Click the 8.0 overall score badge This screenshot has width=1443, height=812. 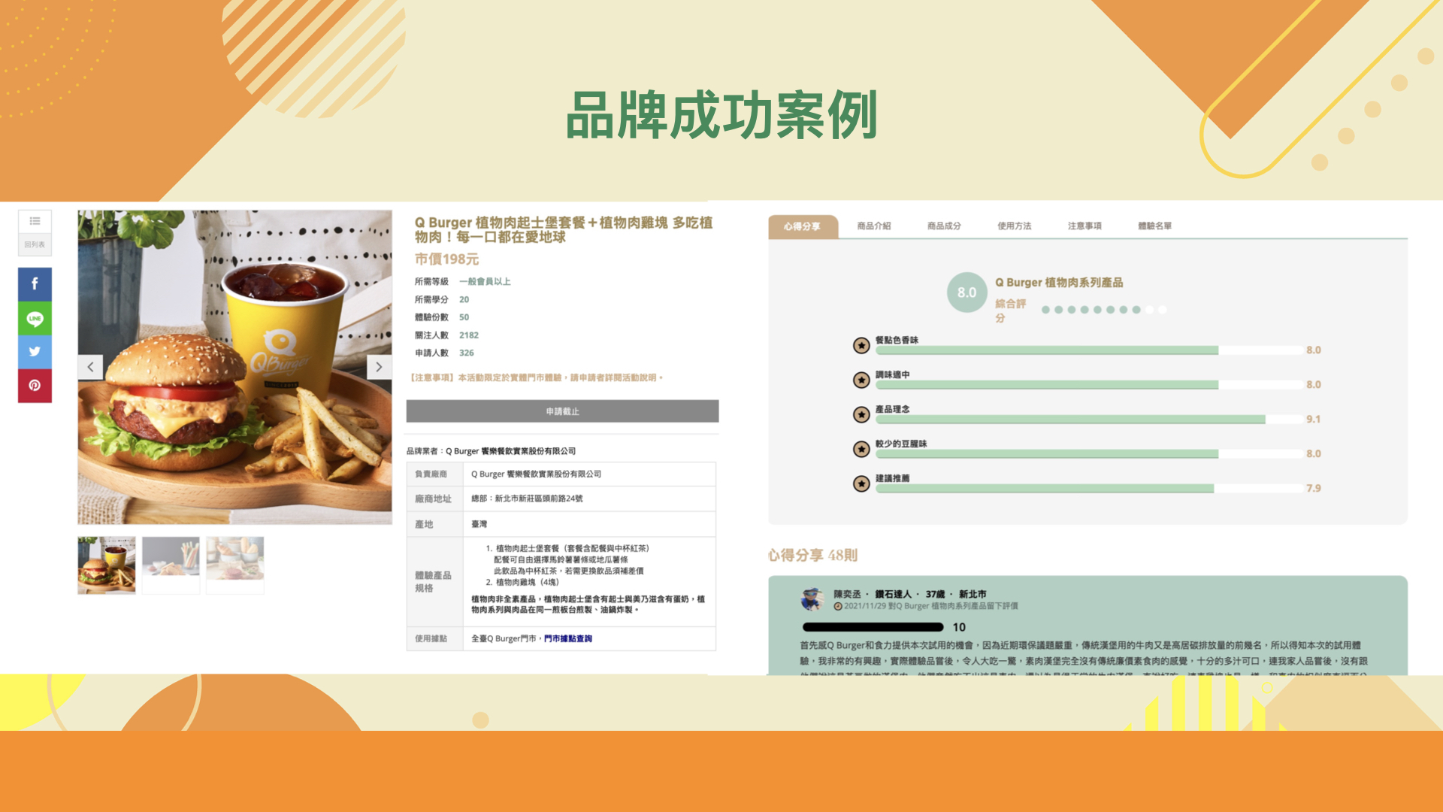(967, 292)
